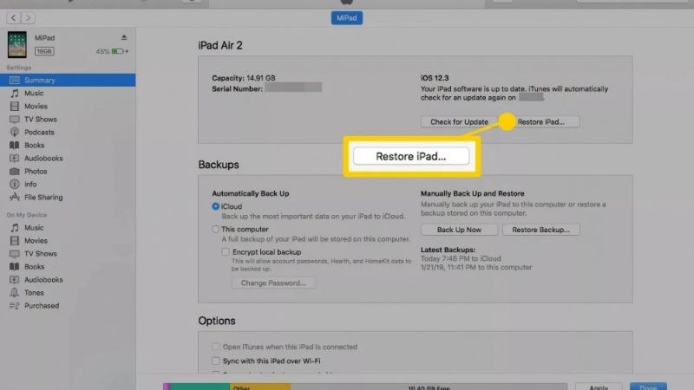Click the 'iPad Air 2' heading

pos(220,45)
